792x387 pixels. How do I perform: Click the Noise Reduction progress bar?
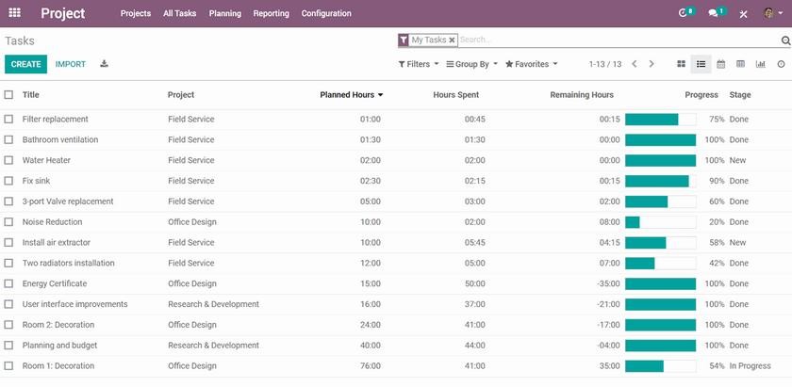(x=661, y=222)
